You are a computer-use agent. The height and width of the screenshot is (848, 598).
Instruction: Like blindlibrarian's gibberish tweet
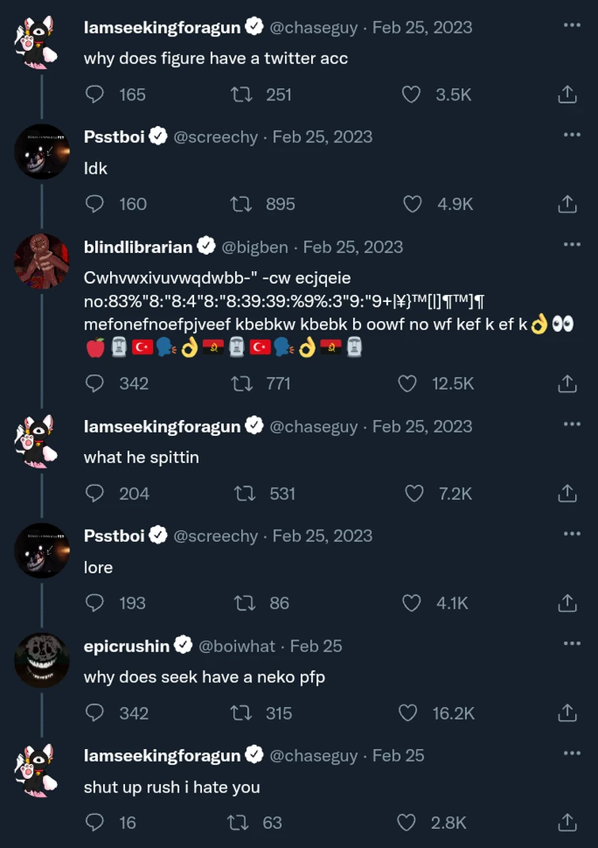pos(407,384)
